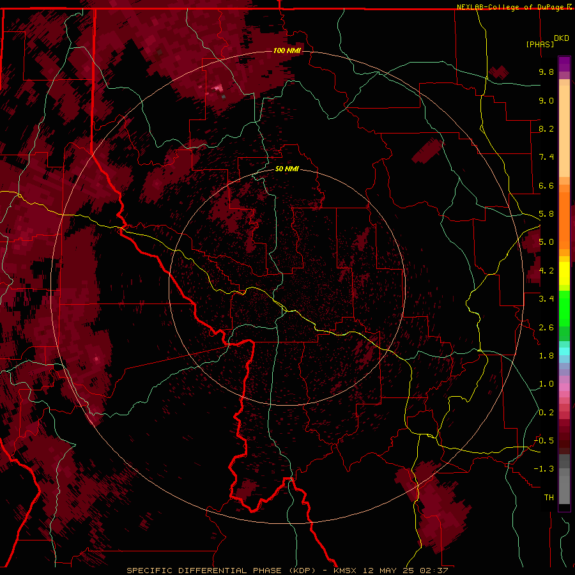This screenshot has width=575, height=575.
Task: Click the 1.8 scale value
Action: coord(546,356)
